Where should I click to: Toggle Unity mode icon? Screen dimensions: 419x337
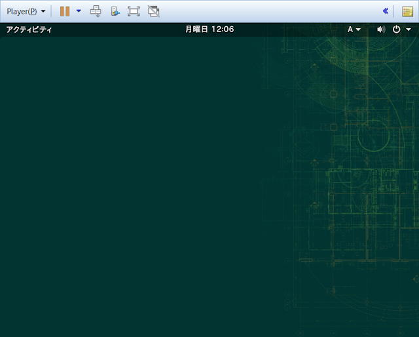coord(154,11)
